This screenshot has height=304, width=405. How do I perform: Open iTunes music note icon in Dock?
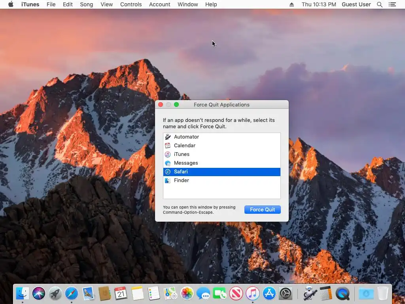[253, 293]
